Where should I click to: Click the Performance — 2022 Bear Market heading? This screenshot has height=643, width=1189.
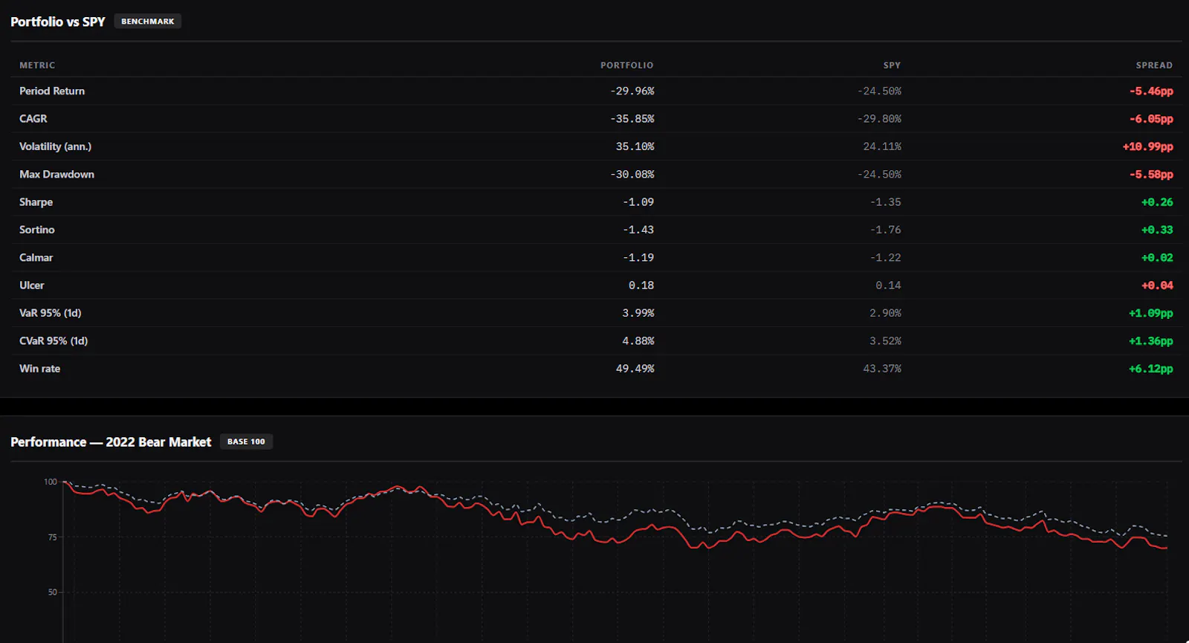tap(111, 442)
